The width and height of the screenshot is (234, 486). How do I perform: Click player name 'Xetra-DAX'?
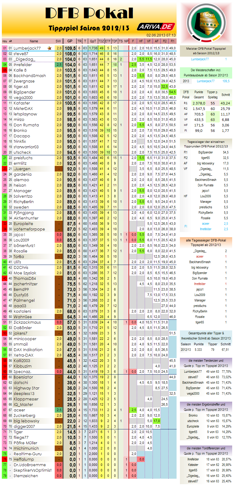coord(23,355)
